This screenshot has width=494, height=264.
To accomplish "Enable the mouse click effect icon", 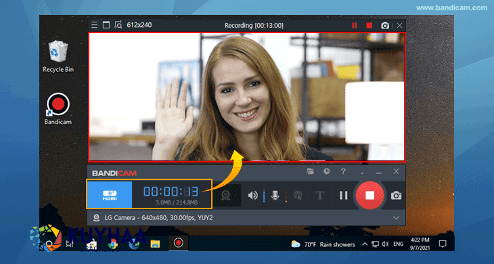I will 298,196.
